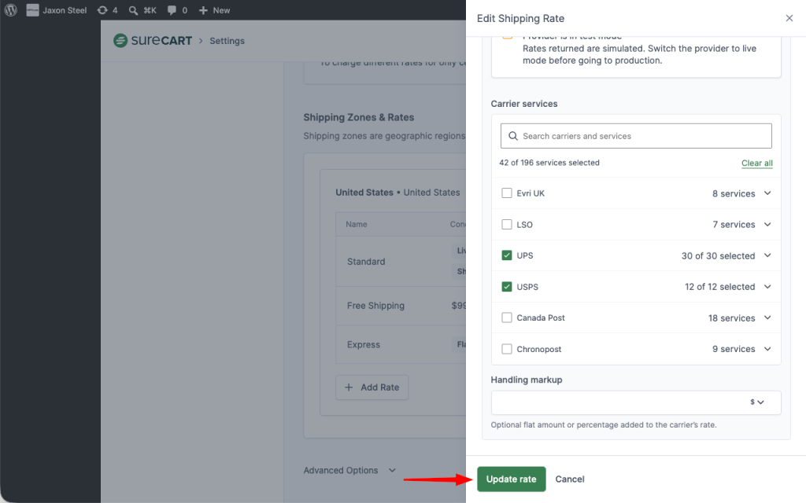Close the Edit Shipping Rate panel
The image size is (806, 503).
click(x=789, y=18)
